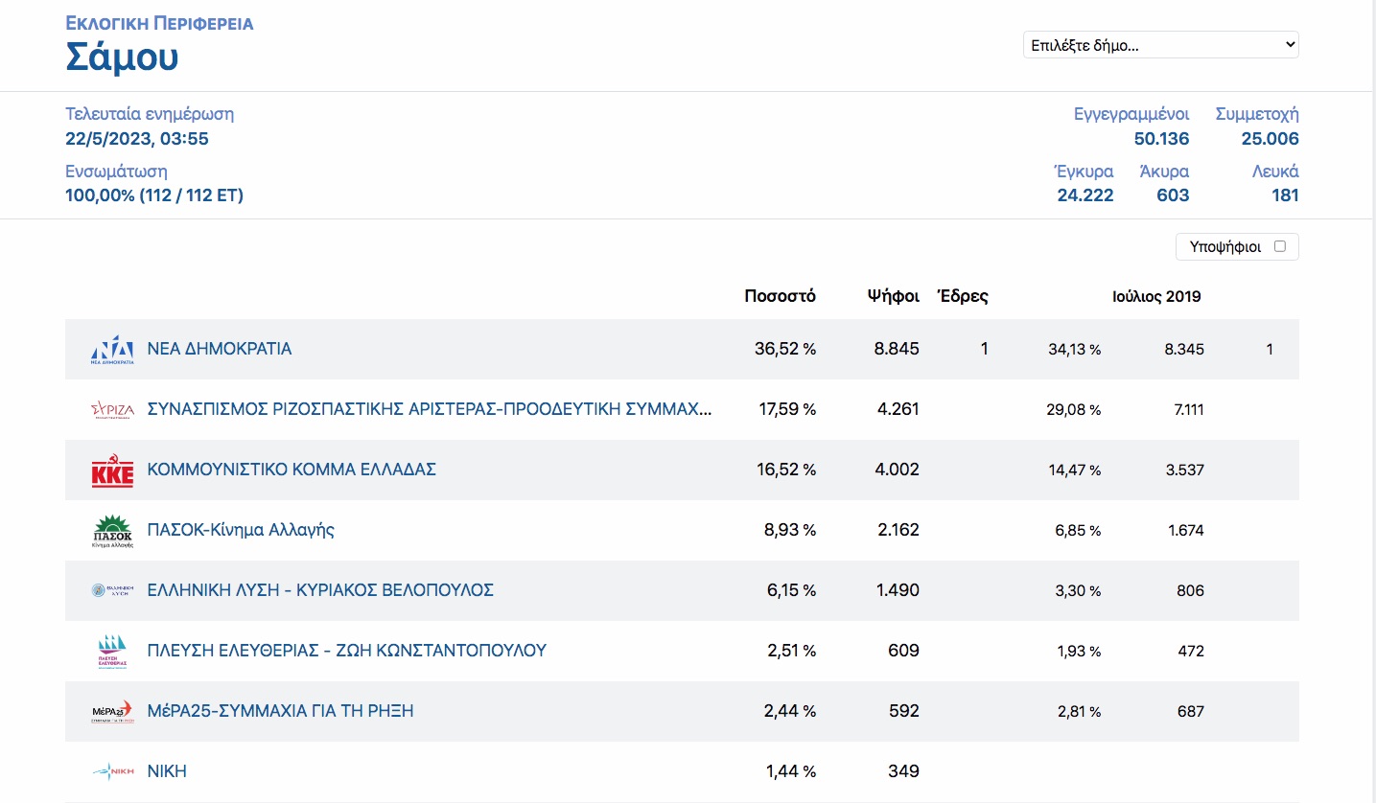Open the ΝΕΑ ΔΗΜΟΚΡΑΤΙΑ party link

click(x=220, y=349)
